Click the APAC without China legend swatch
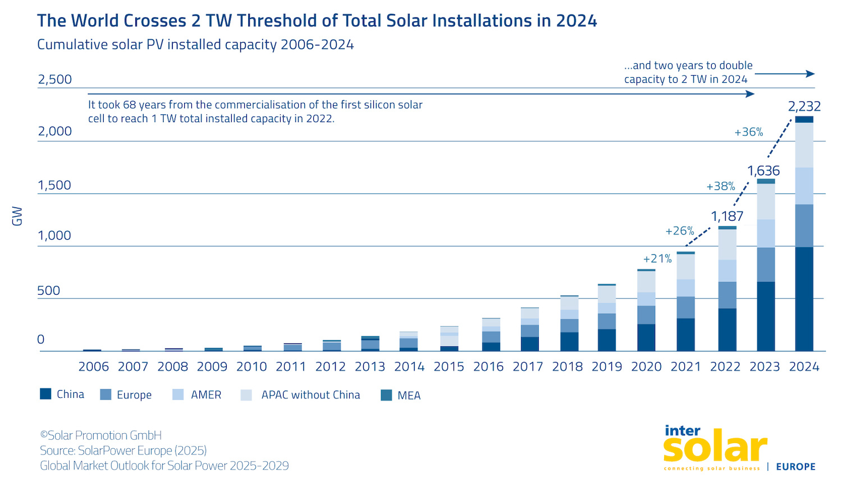 click(246, 395)
